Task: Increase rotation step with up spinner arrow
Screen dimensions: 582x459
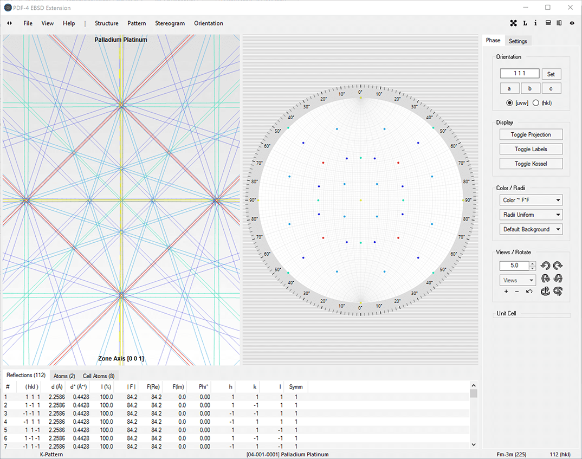Action: [533, 263]
